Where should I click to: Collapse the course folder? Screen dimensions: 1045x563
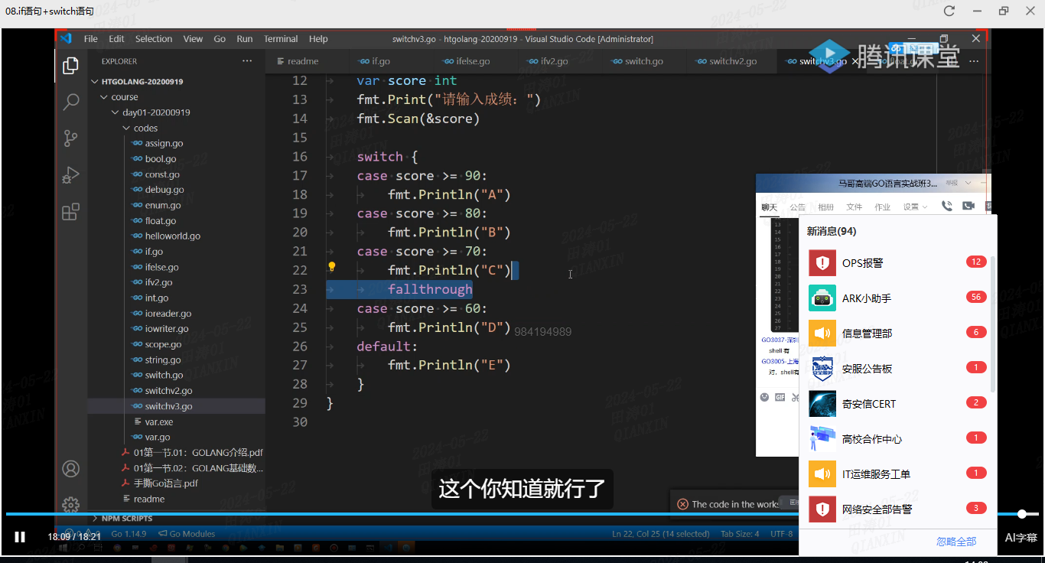(124, 97)
